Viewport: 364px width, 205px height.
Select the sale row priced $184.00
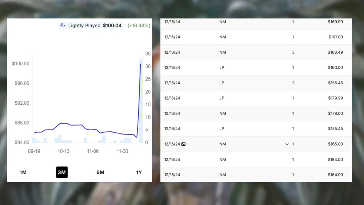pos(256,159)
